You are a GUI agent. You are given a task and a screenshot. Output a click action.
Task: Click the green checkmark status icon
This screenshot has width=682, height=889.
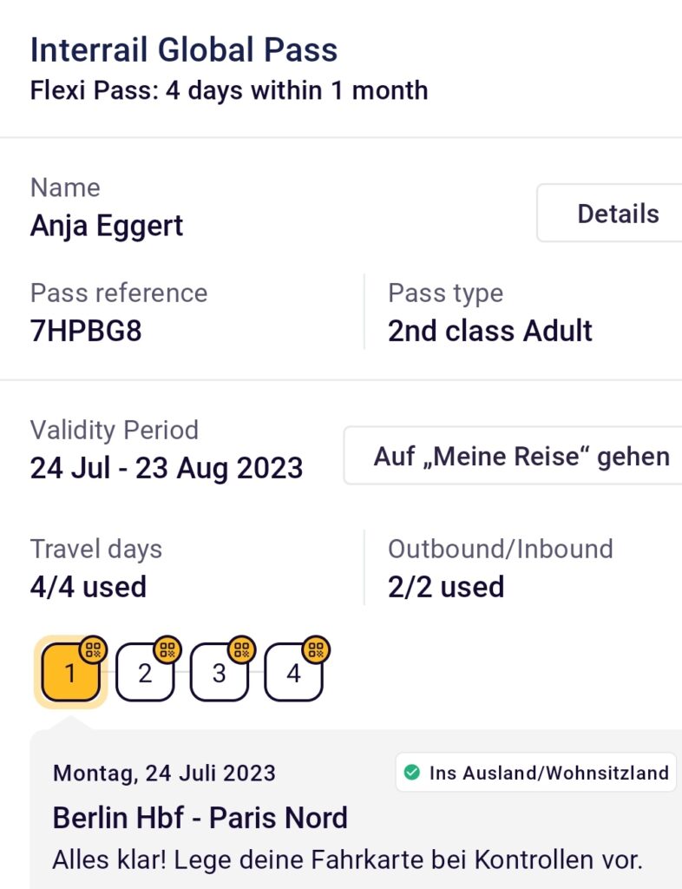click(412, 772)
